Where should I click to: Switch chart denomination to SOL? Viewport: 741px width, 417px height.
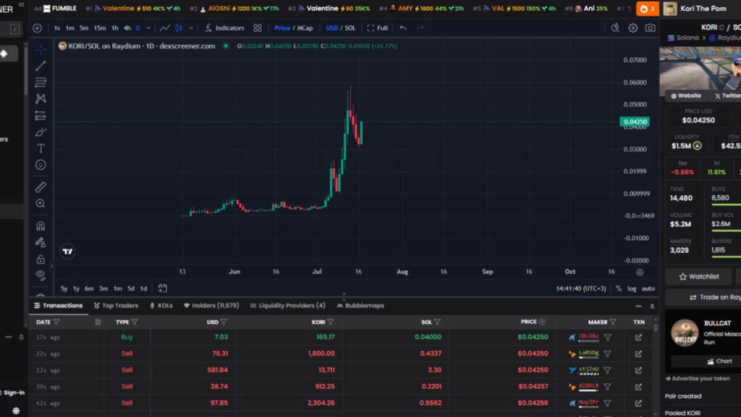tap(350, 28)
